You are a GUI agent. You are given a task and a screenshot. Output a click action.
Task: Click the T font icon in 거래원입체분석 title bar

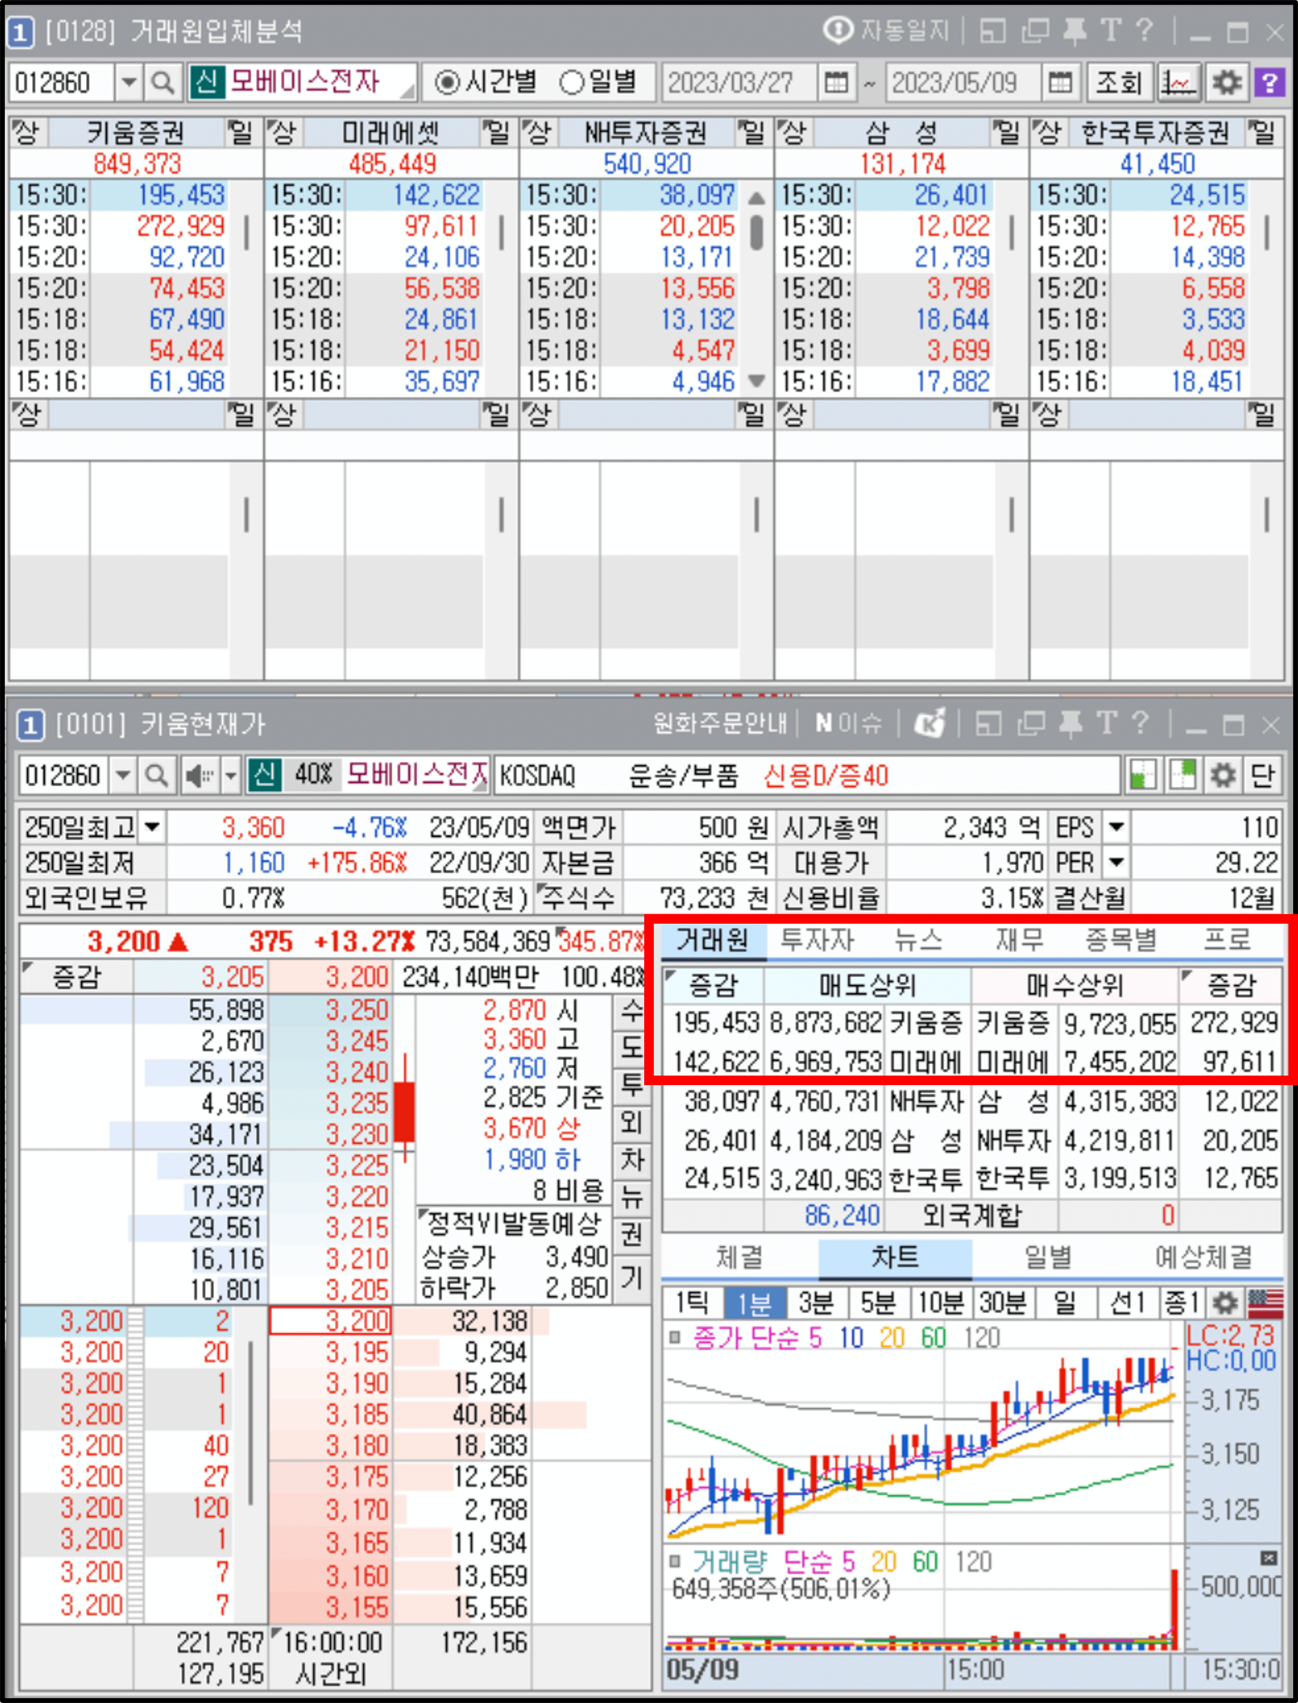point(1110,30)
